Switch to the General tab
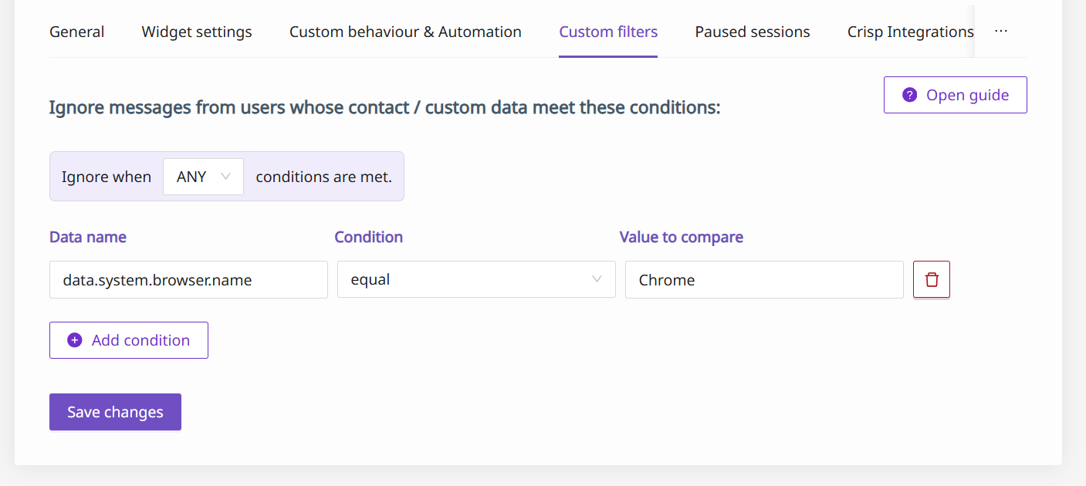This screenshot has height=486, width=1086. pyautogui.click(x=77, y=32)
